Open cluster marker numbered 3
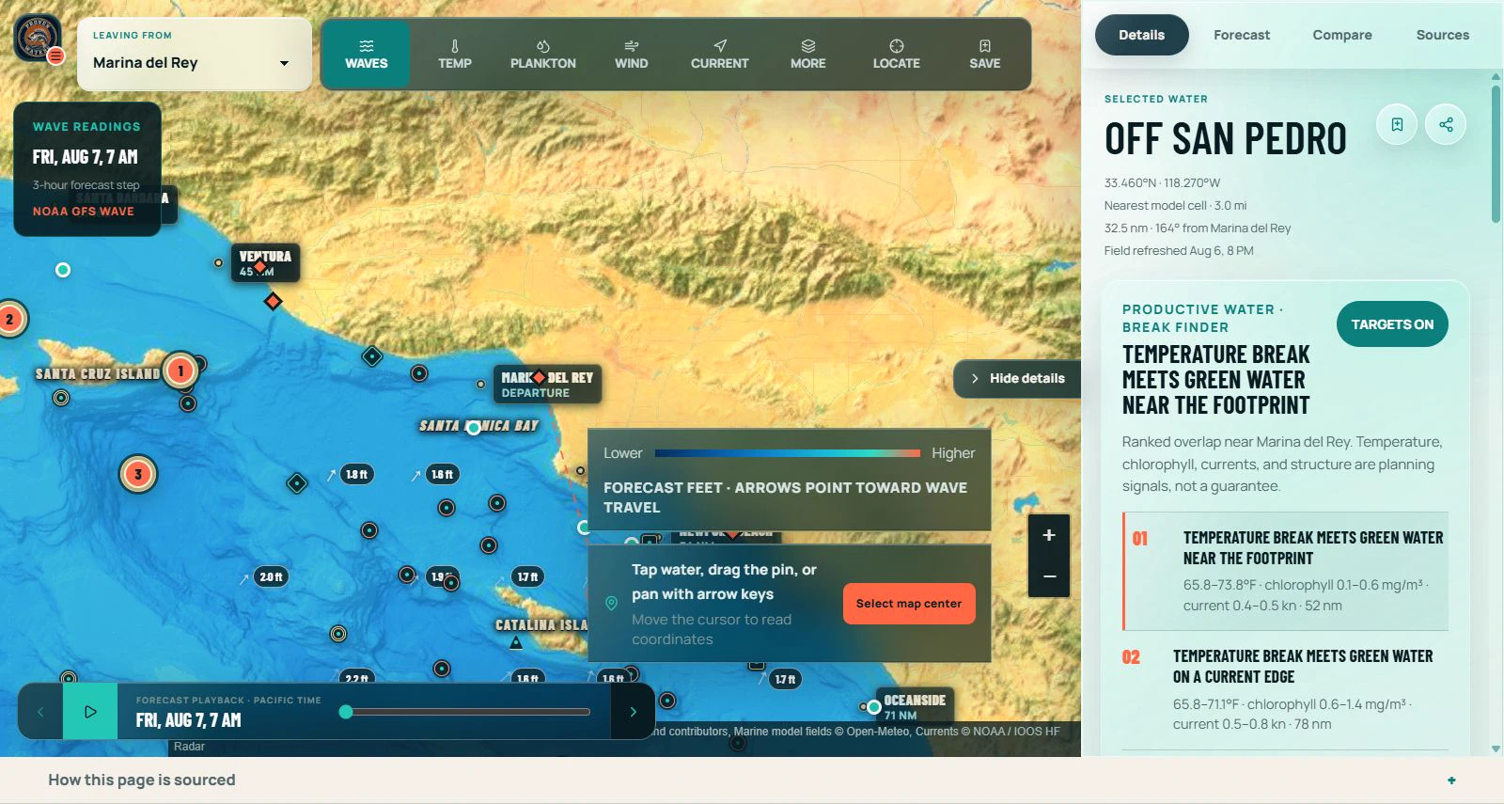Image resolution: width=1504 pixels, height=804 pixels. (x=138, y=474)
